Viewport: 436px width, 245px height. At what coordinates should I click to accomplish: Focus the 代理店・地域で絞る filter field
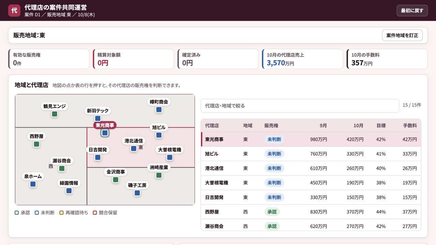[x=300, y=106]
